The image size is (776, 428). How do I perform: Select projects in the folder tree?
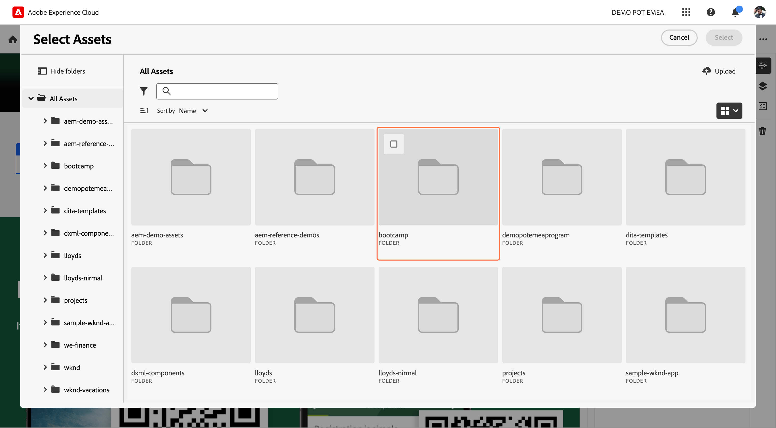[x=76, y=301]
